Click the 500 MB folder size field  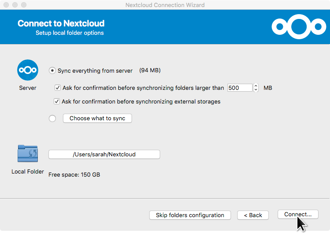239,88
